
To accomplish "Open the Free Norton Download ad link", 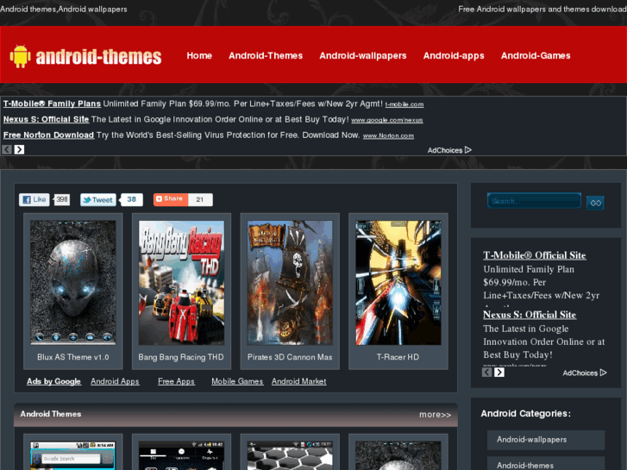I will 48,135.
